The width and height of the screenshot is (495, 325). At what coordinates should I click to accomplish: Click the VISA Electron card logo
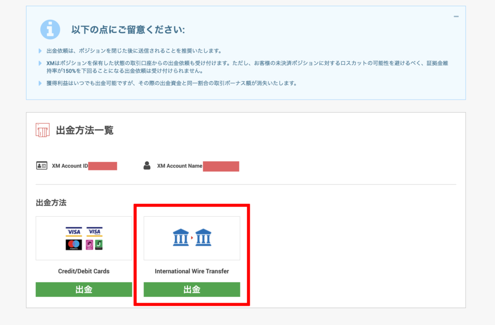click(94, 232)
